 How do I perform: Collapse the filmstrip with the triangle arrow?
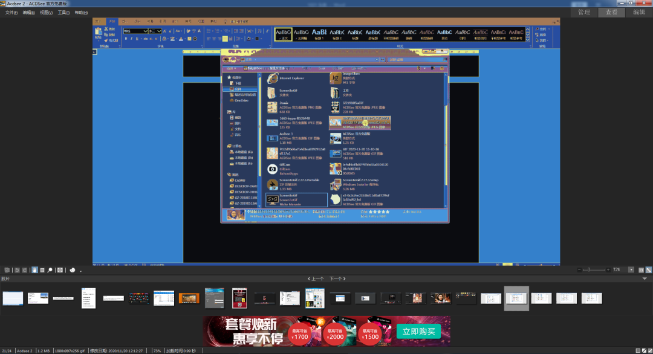pyautogui.click(x=645, y=278)
